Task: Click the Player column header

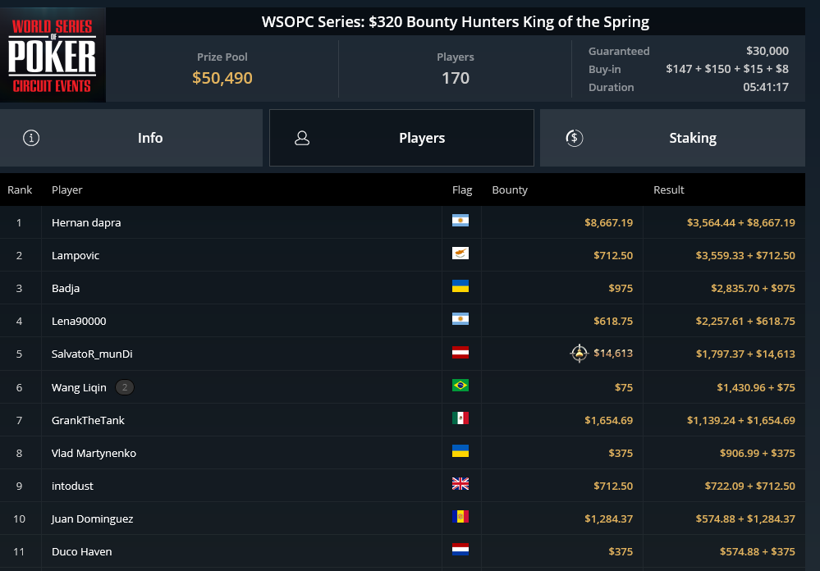Action: [67, 190]
